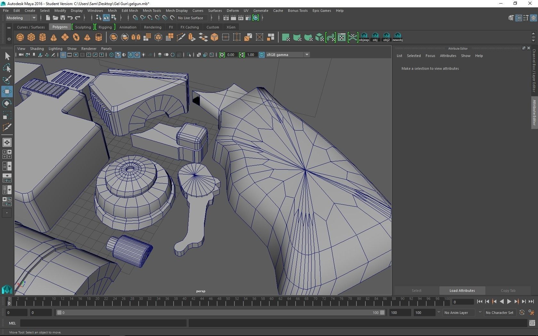The width and height of the screenshot is (538, 336).
Task: Create a polygon plane from the shelf
Action: coord(65,37)
